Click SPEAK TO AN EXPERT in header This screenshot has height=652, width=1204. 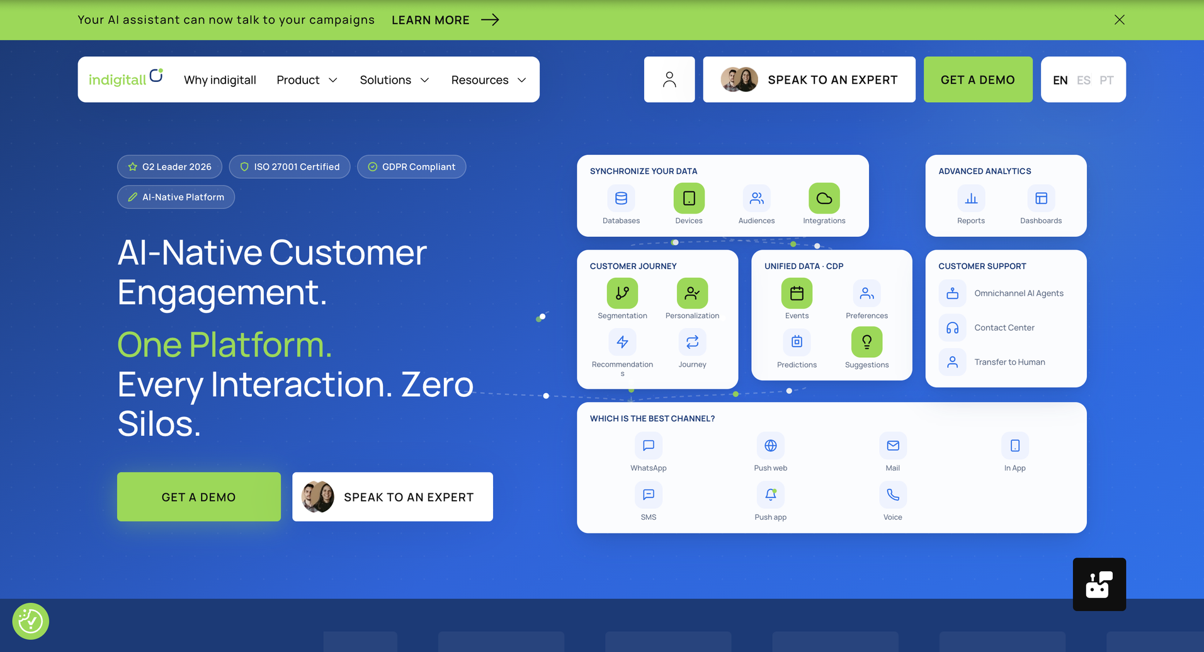click(809, 79)
